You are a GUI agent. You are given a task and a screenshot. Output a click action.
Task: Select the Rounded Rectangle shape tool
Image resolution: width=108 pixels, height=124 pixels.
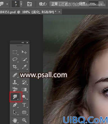24,112
